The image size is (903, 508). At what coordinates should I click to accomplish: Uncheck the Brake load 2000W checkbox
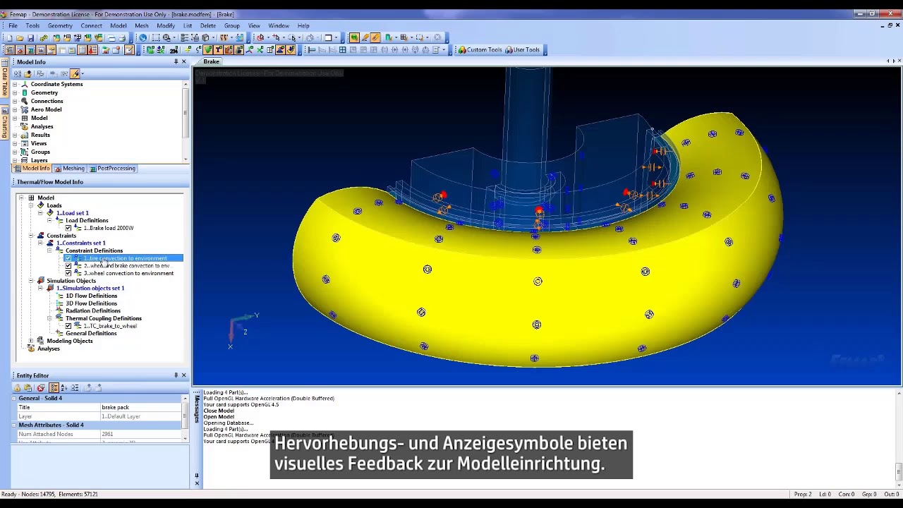pyautogui.click(x=68, y=228)
